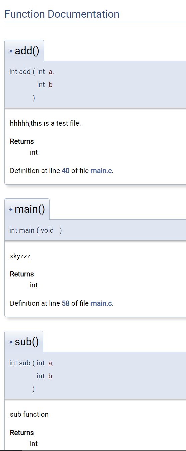The height and width of the screenshot is (451, 186).
Task: Click the Function Documentation heading
Action: [62, 14]
